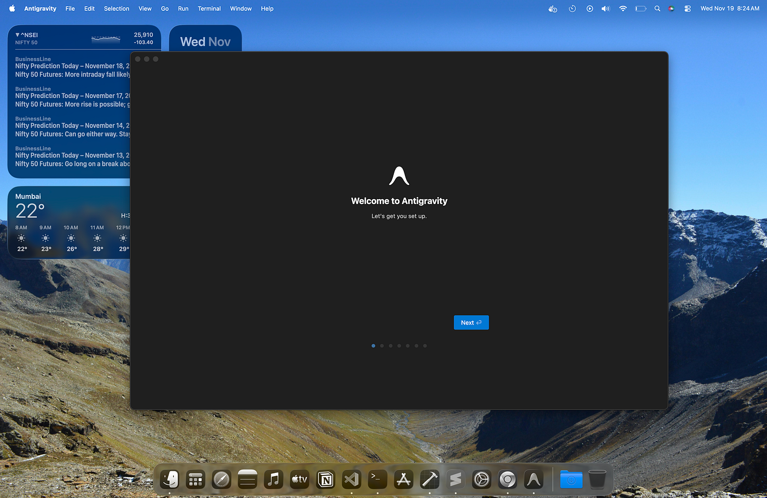
Task: Open the Selection menu
Action: click(x=117, y=9)
